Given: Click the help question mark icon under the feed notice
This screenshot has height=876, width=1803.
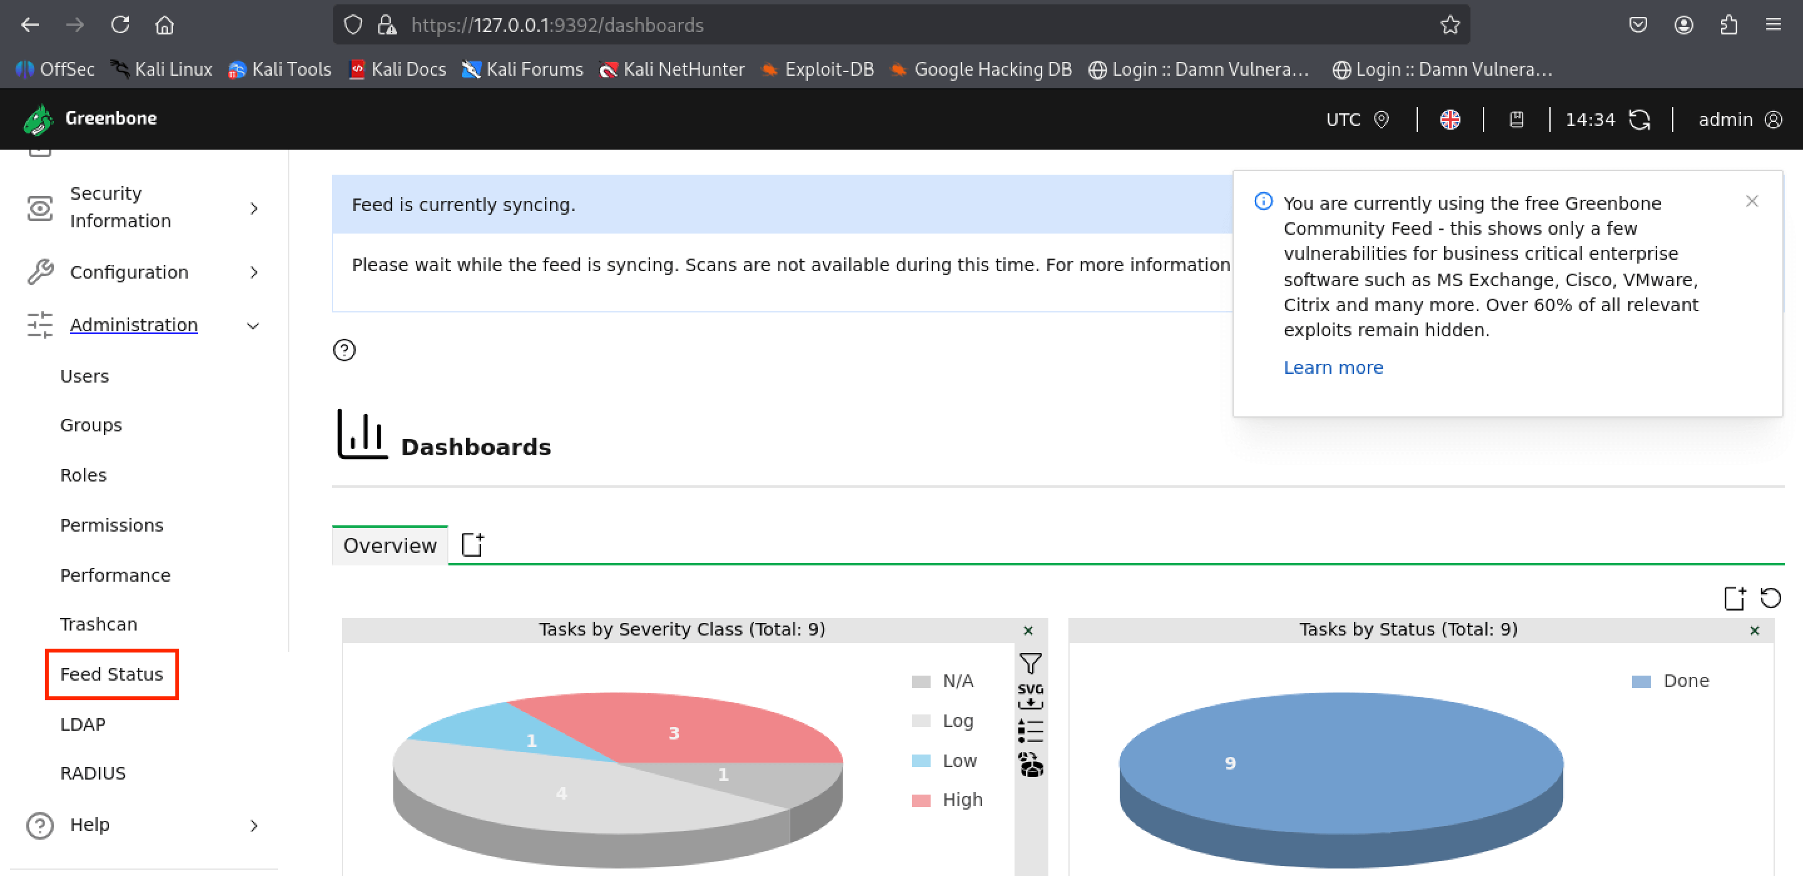Looking at the screenshot, I should click(344, 350).
